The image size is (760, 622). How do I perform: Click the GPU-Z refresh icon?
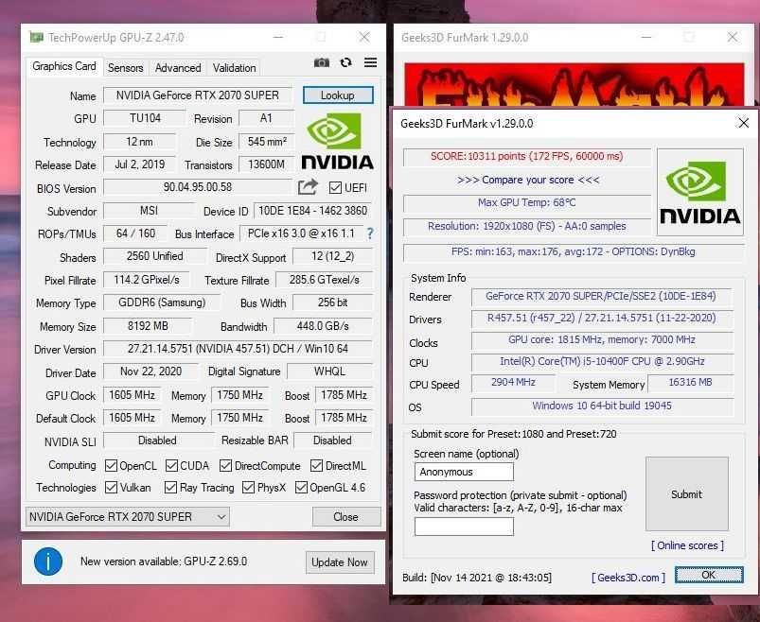click(x=345, y=62)
